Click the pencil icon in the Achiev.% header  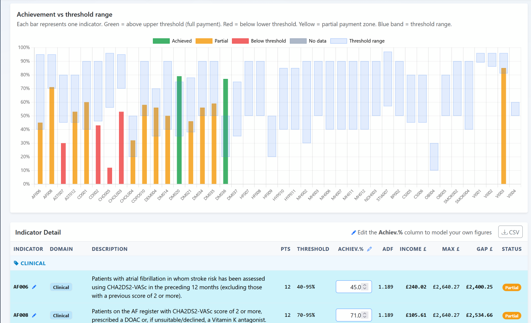click(x=369, y=249)
